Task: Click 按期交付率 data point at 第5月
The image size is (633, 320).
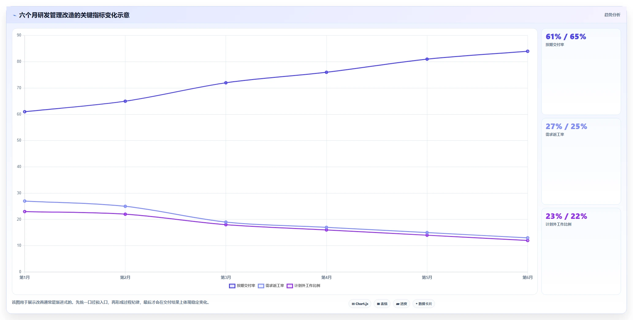Action: (427, 59)
